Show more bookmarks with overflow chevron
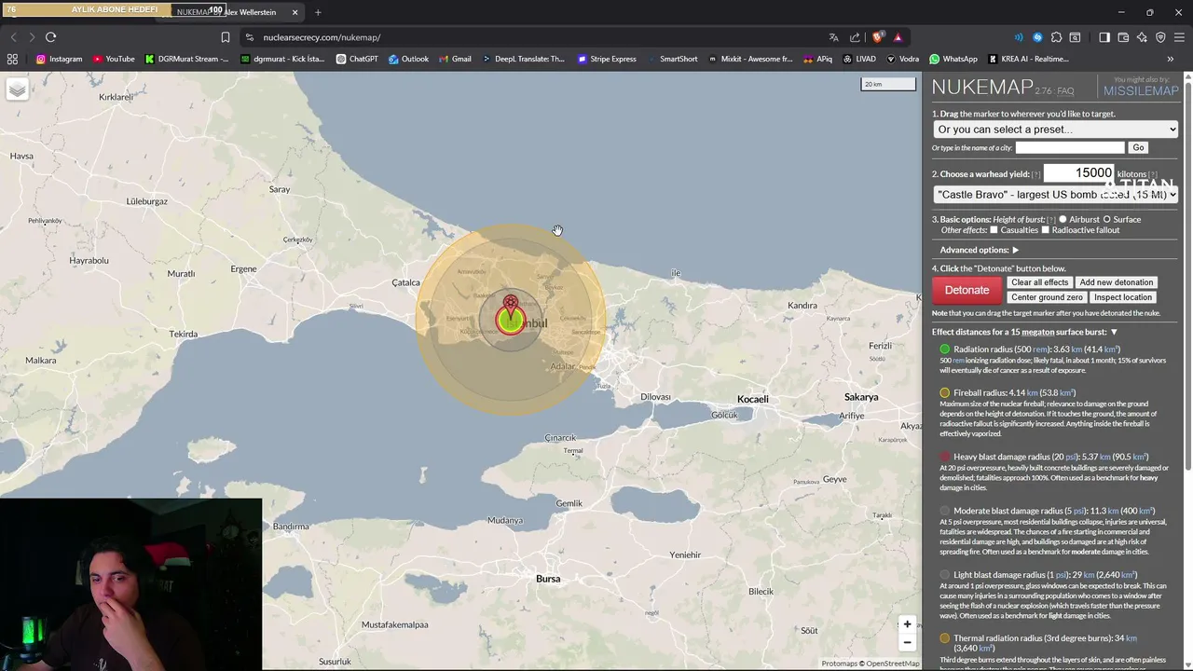The height and width of the screenshot is (671, 1193). 1171,59
